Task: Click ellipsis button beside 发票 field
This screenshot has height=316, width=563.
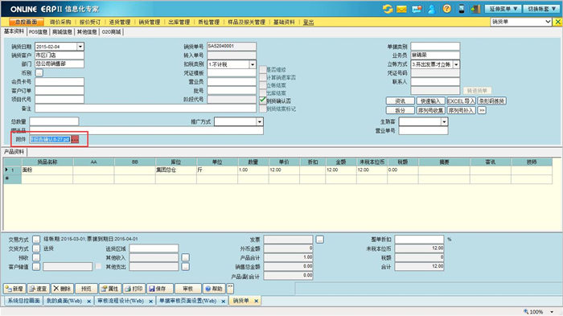Action: 319,239
